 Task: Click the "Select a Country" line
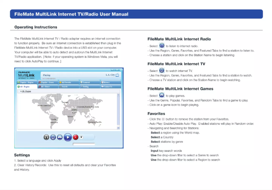[162, 137]
